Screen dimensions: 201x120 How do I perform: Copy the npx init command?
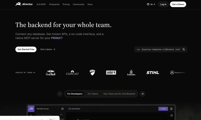tap(184, 49)
